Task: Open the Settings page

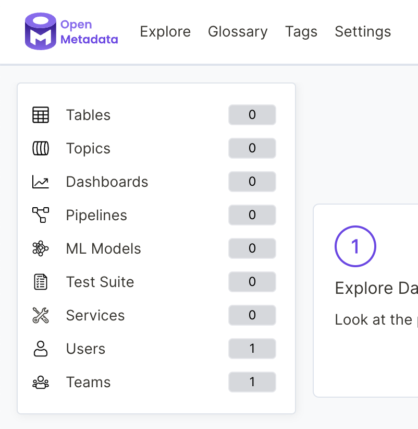Action: 363,31
